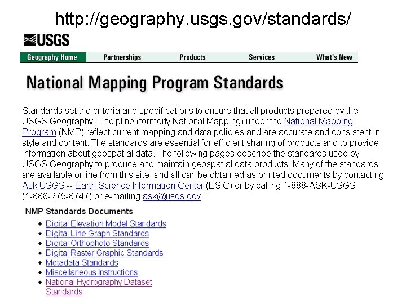Follow the National Mapping Program link
This screenshot has width=406, height=304.
tap(318, 121)
